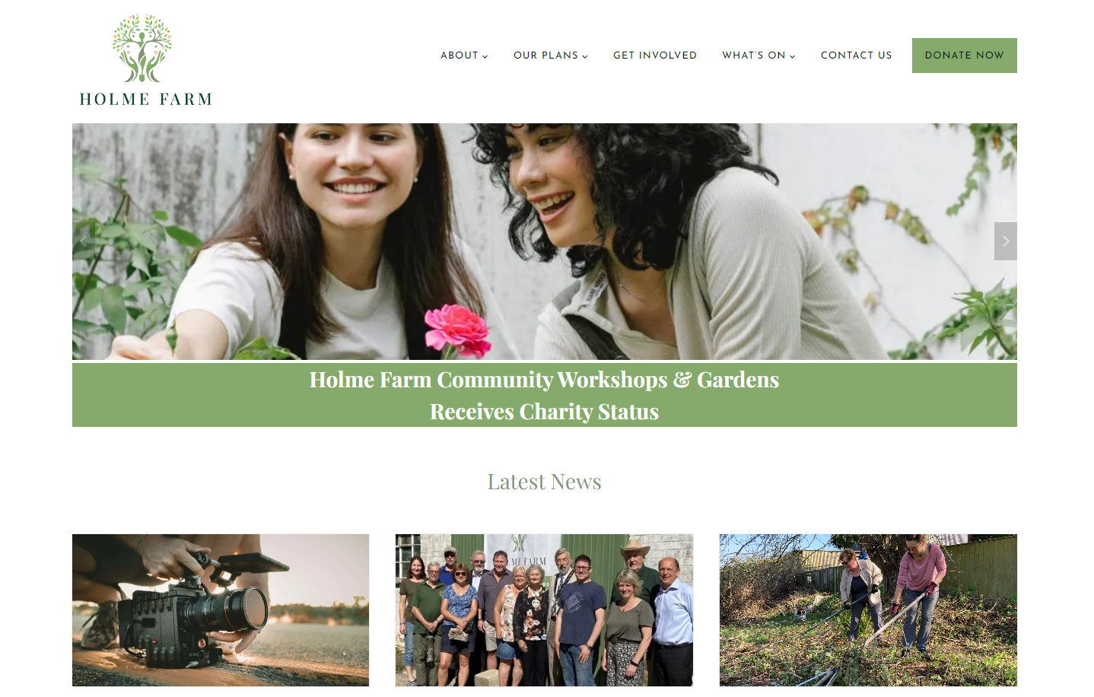Select the About menu label
Viewport: 1094px width, 697px height.
(460, 56)
